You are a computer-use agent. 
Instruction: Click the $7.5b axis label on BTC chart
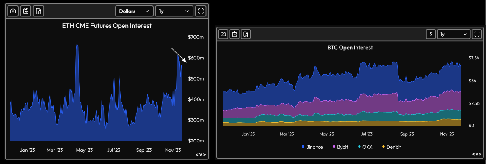[x=474, y=58]
